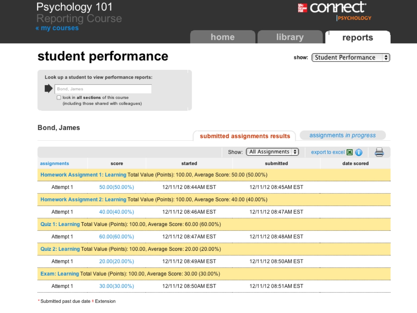Select submitted assignments results tab
The height and width of the screenshot is (313, 417).
(x=245, y=136)
